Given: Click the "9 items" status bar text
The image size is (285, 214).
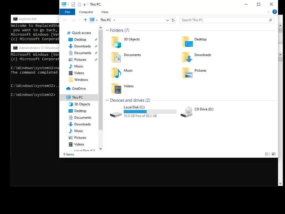Looking at the screenshot, I should (69, 154).
